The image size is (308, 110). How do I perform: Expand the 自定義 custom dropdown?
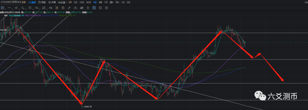click(63, 2)
